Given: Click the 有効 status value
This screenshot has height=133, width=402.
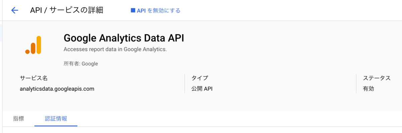Looking at the screenshot, I should pos(368,89).
